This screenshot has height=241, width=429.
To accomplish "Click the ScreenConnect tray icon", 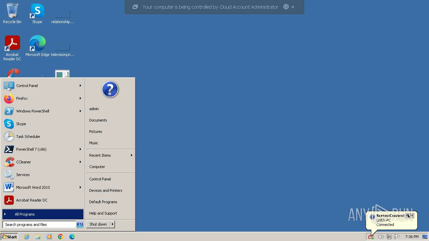I will (371, 237).
